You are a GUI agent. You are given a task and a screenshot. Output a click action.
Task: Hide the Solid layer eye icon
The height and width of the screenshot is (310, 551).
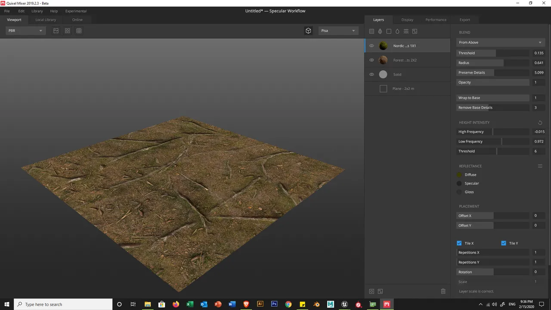[x=371, y=74]
